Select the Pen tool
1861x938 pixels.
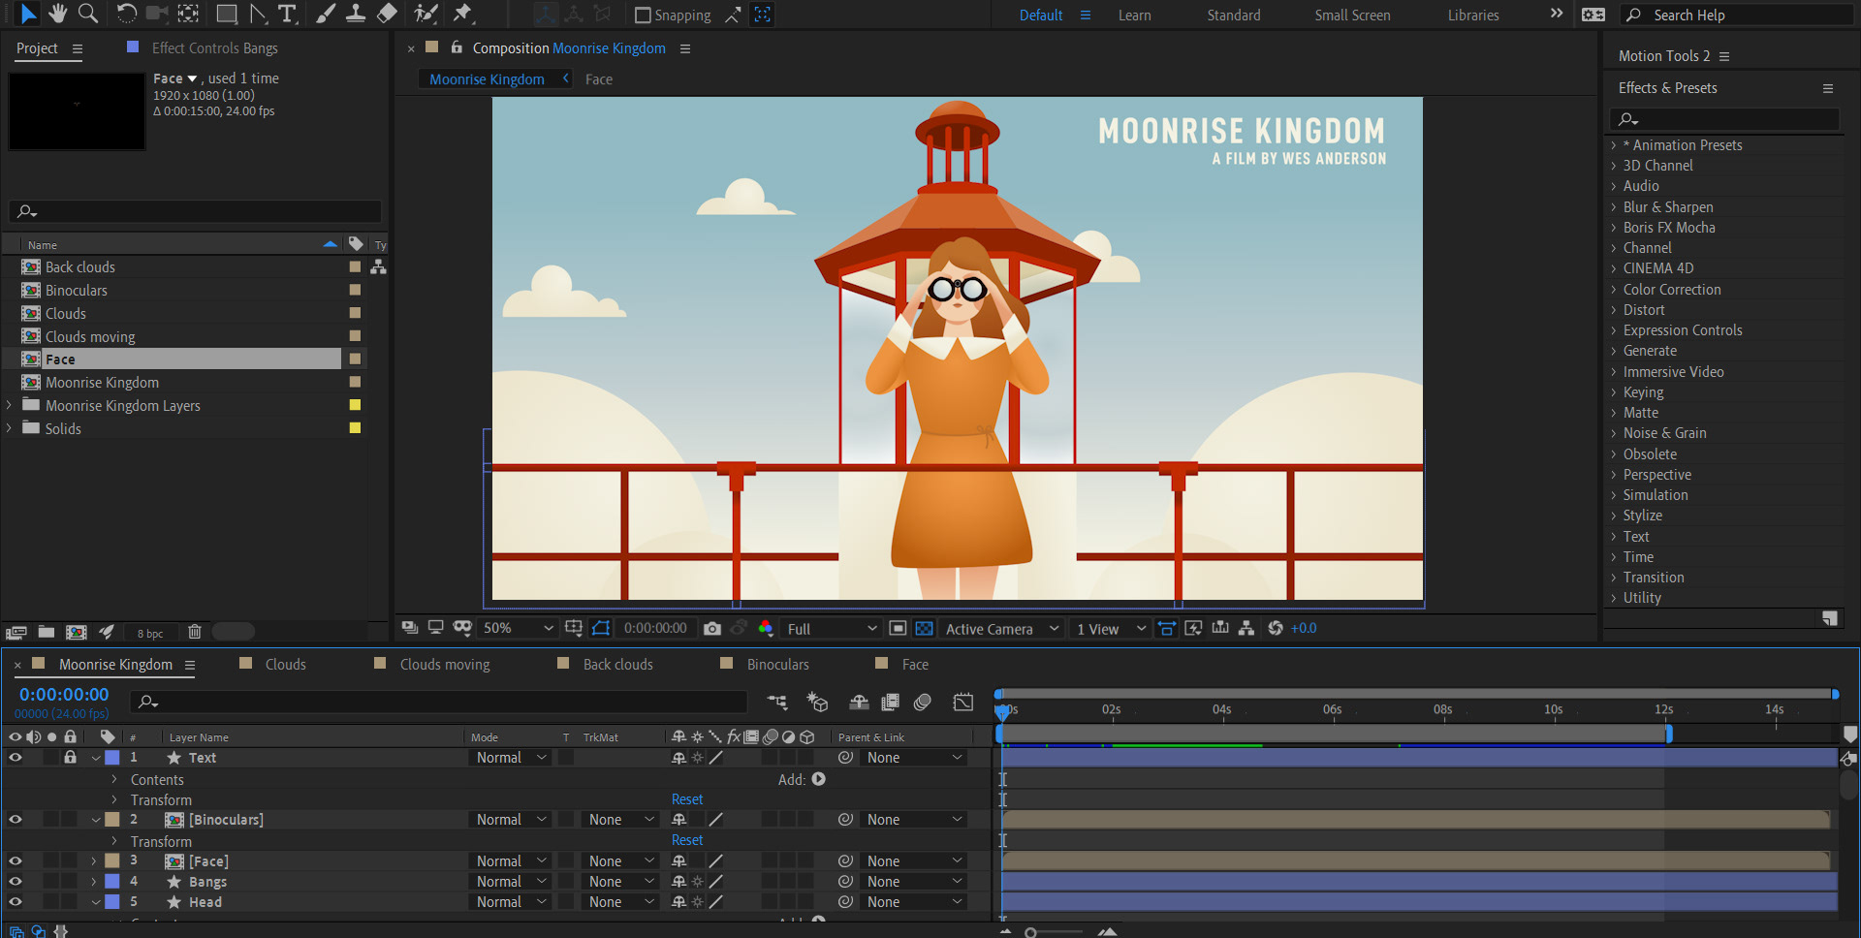pos(258,14)
